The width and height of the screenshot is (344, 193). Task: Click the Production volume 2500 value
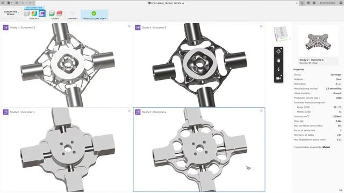coord(339,98)
